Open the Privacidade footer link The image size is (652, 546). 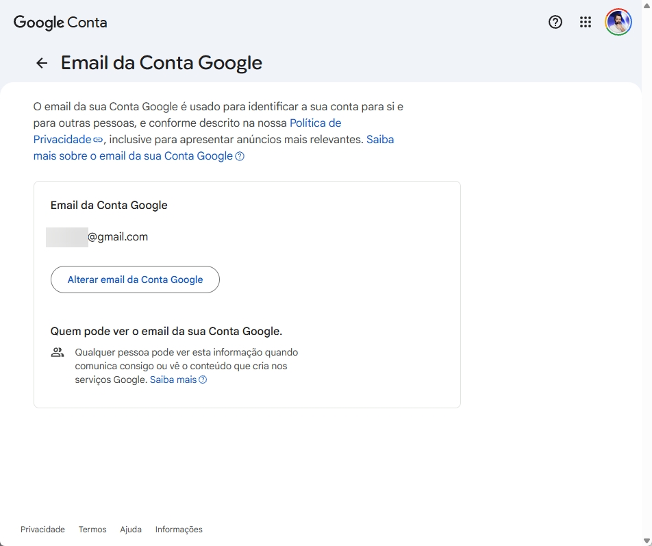[42, 530]
